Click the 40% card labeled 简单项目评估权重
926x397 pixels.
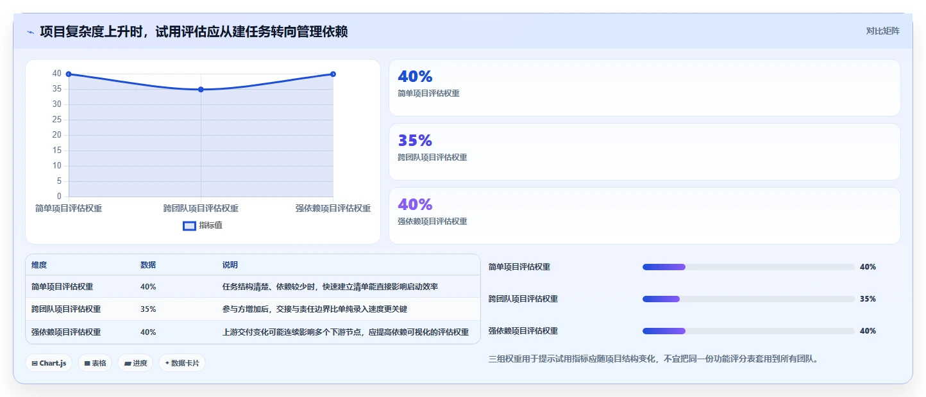point(644,88)
